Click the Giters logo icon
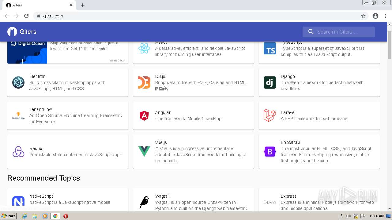Screen dimensions: 392x220 [12, 32]
